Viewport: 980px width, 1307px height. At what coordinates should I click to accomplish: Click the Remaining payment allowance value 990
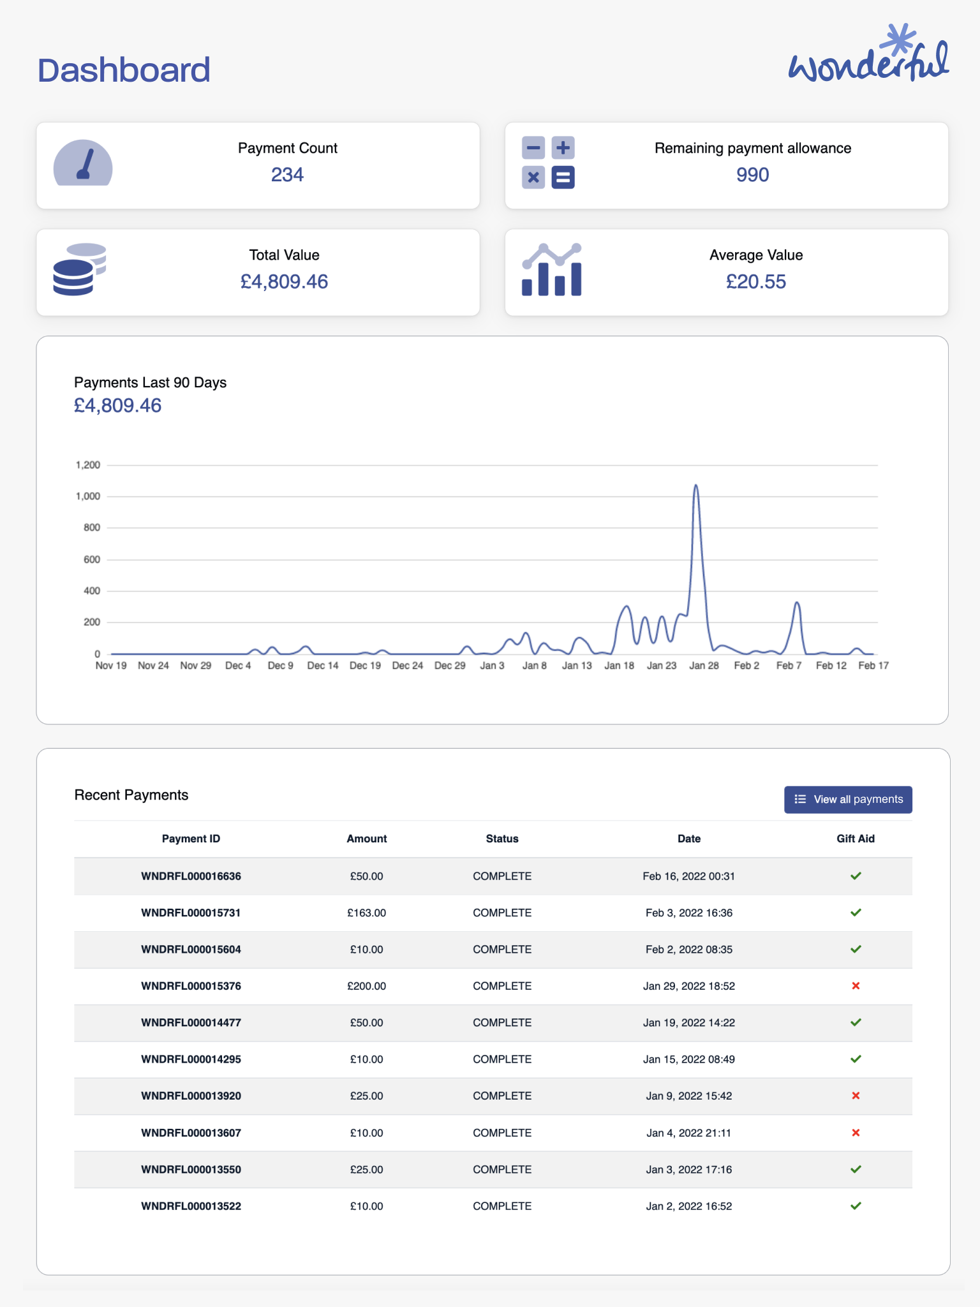(752, 175)
